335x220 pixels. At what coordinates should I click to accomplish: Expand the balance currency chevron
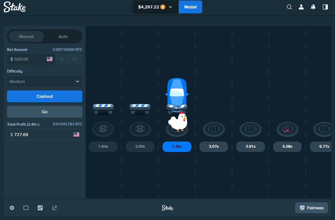click(x=171, y=7)
